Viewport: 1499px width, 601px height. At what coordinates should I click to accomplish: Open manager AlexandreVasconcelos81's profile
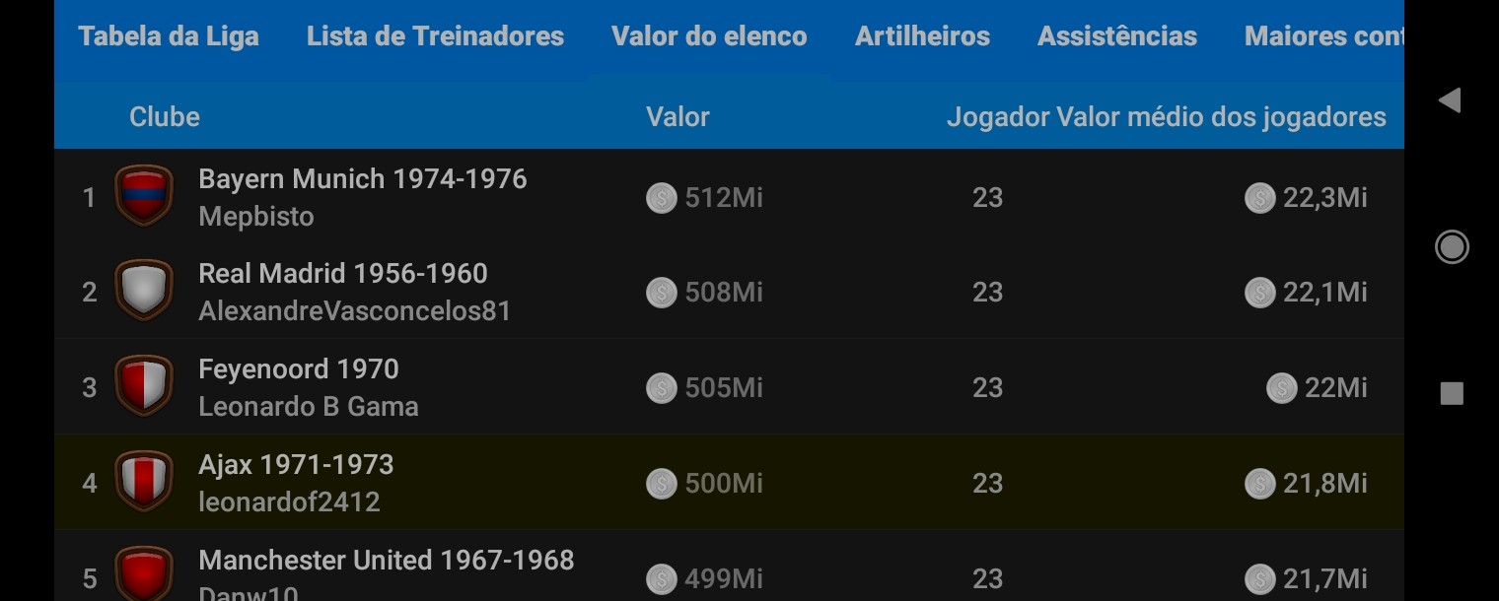tap(355, 311)
